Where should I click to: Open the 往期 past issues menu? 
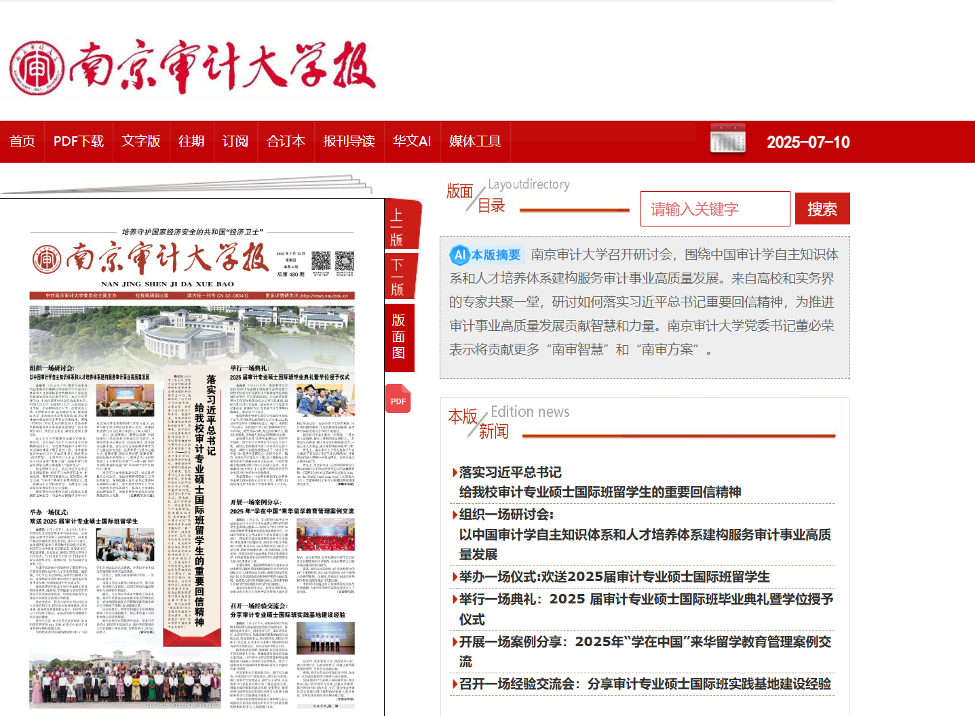[x=191, y=141]
